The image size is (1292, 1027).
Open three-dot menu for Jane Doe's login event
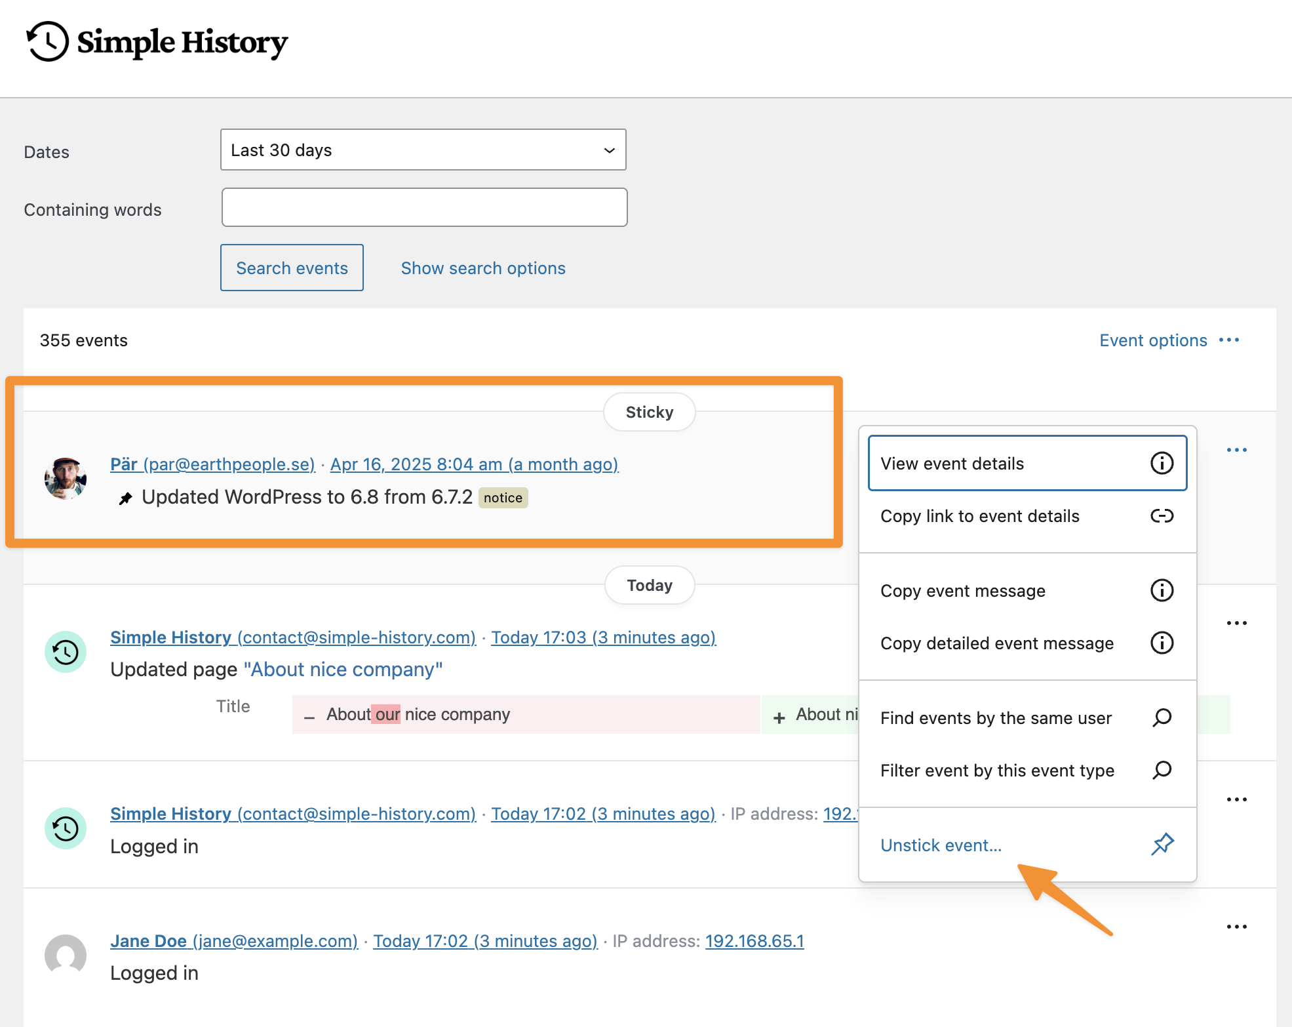pyautogui.click(x=1236, y=927)
